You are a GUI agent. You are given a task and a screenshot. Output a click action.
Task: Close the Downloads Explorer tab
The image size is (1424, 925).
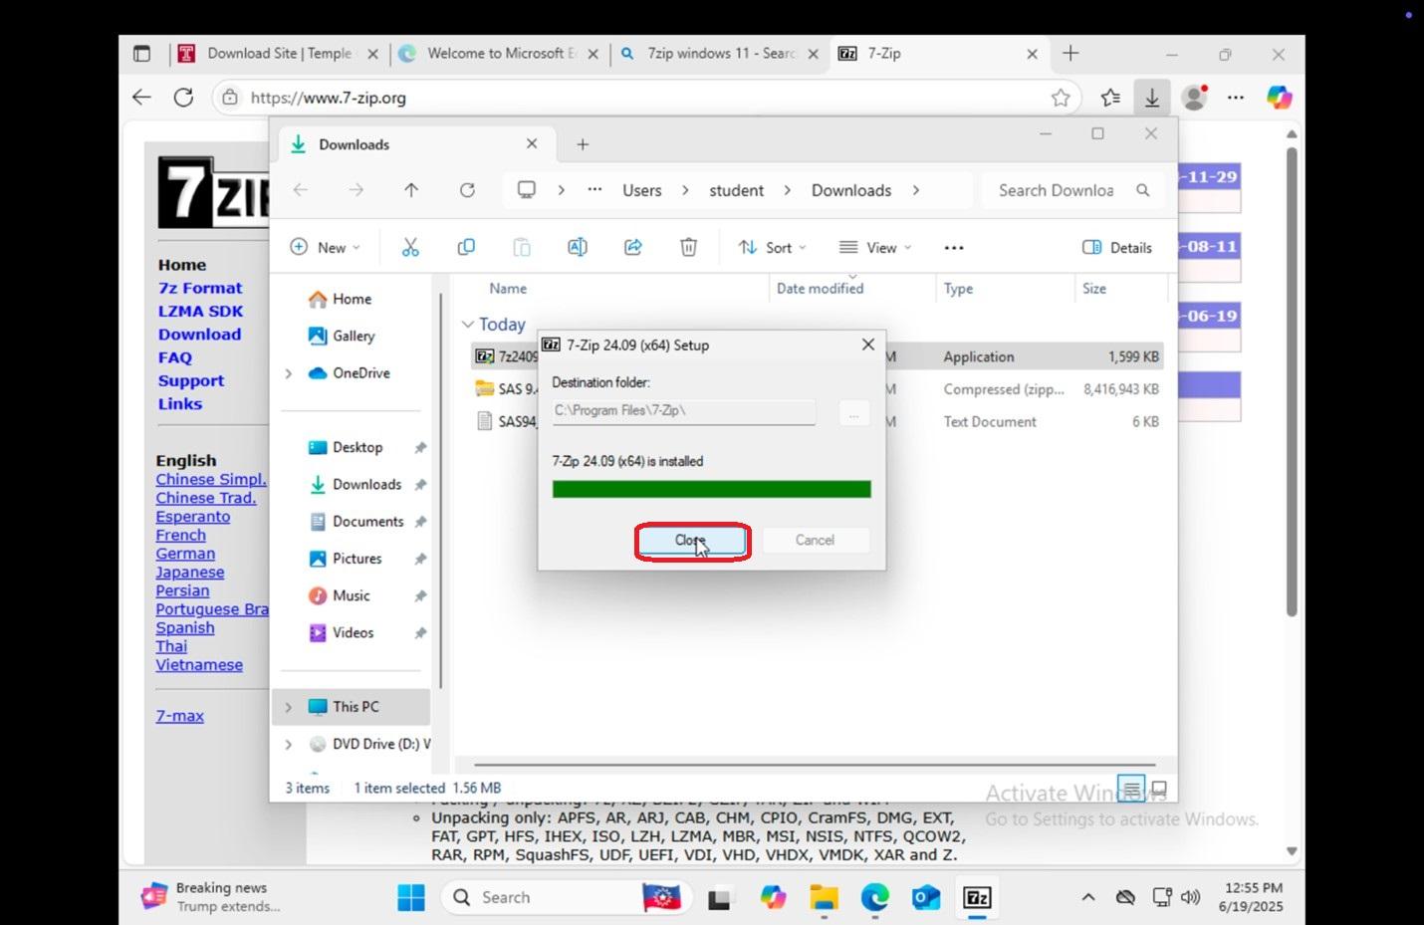coord(532,143)
